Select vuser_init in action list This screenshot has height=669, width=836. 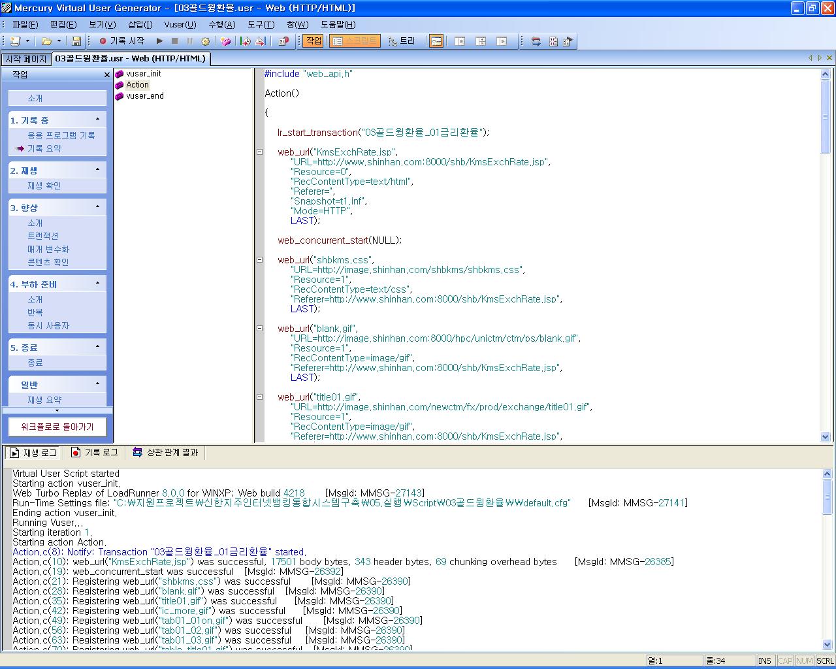(x=143, y=74)
